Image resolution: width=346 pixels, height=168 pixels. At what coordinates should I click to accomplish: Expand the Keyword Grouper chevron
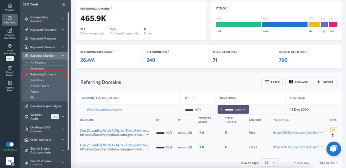(x=63, y=47)
